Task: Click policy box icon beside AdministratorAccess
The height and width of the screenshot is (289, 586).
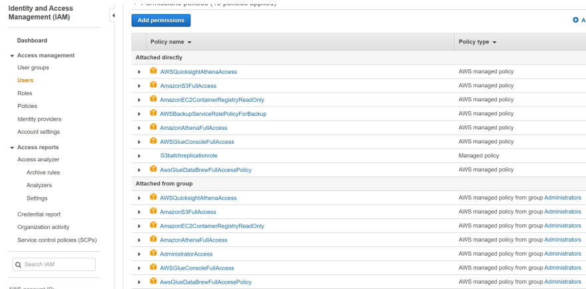Action: pos(153,253)
